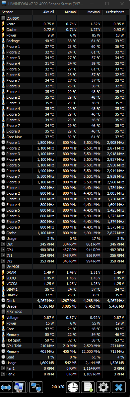Click the DRAM voltage bolt icon
130x397 pixels.
[3, 272]
